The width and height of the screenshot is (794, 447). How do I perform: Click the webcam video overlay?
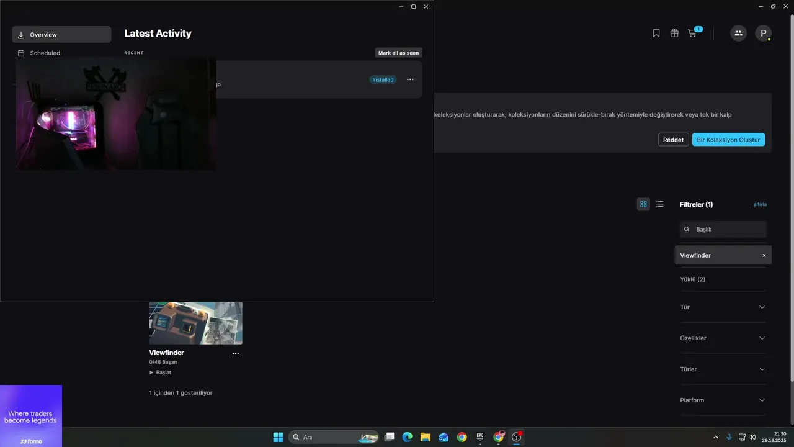116,114
